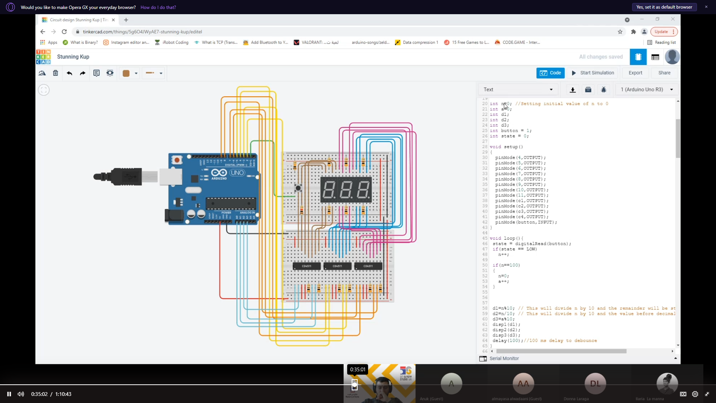Click the Arduino Uno reset button
Image resolution: width=716 pixels, height=403 pixels.
click(x=177, y=160)
